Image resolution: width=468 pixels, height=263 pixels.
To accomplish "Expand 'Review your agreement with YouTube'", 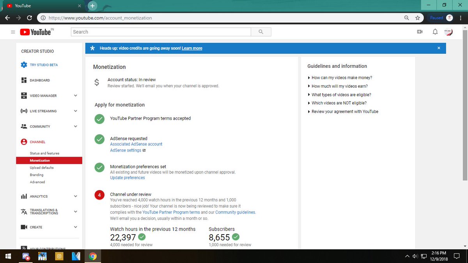I will click(343, 111).
